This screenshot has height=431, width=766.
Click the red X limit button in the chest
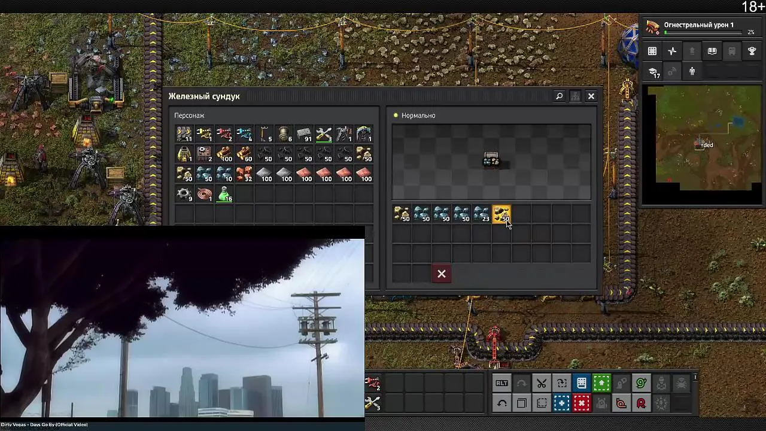click(x=442, y=274)
